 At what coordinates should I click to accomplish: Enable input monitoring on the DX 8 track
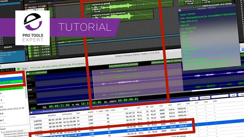pyautogui.click(x=44, y=55)
